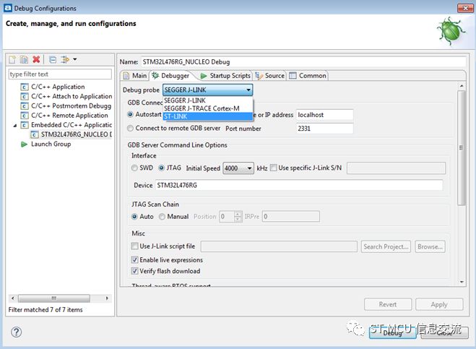Click the C/C++ Attach to Application icon
Viewport: 476px width, 349px height.
coord(25,97)
